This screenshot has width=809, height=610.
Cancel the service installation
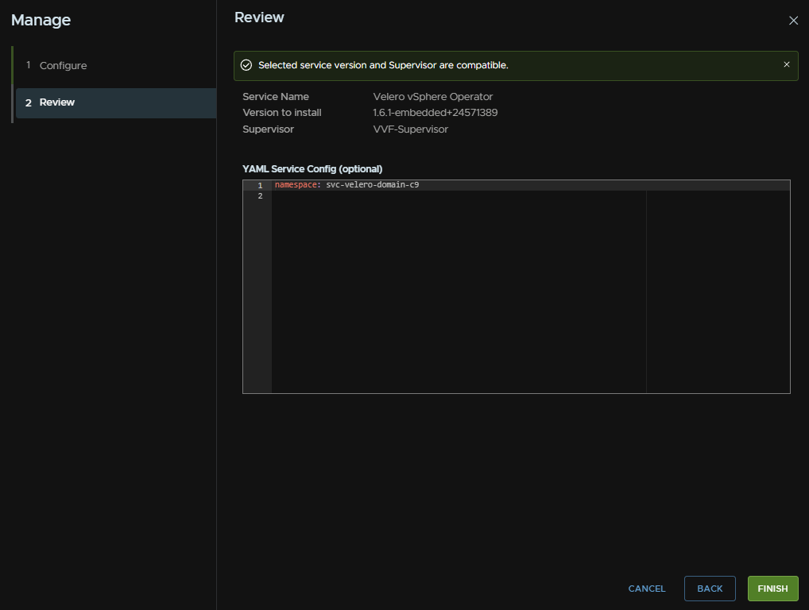tap(646, 589)
